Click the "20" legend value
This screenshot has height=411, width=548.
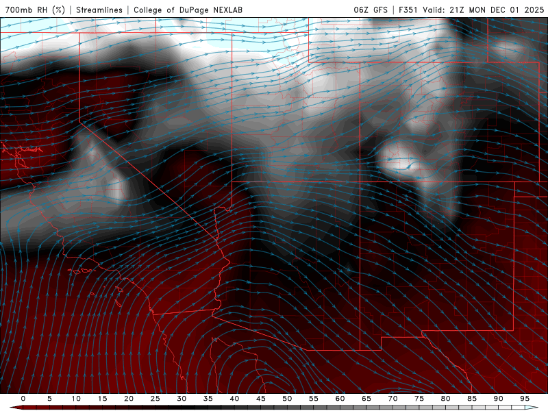129,399
